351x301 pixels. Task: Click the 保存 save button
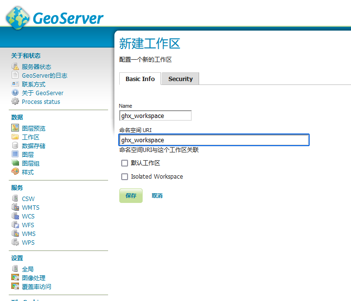[131, 196]
